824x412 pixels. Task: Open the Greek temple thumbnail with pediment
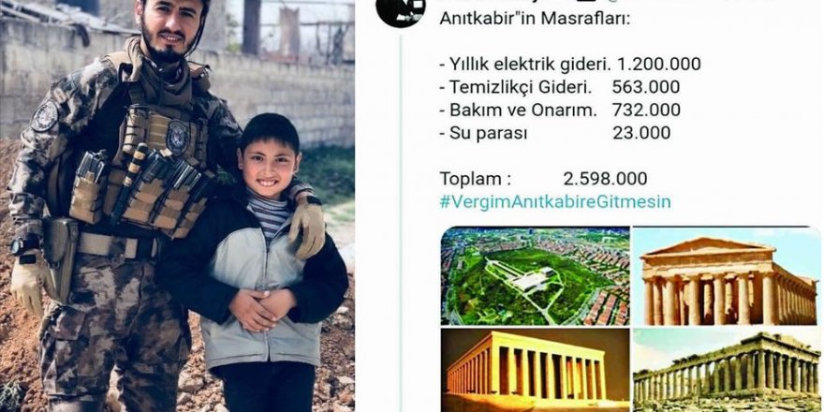click(x=728, y=276)
